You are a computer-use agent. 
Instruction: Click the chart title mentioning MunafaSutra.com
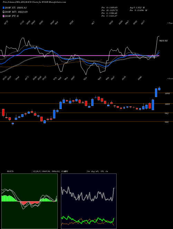click(34, 2)
